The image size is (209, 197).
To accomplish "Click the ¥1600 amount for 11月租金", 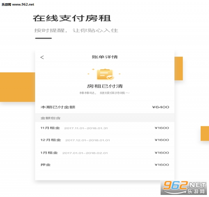I will (162, 128).
